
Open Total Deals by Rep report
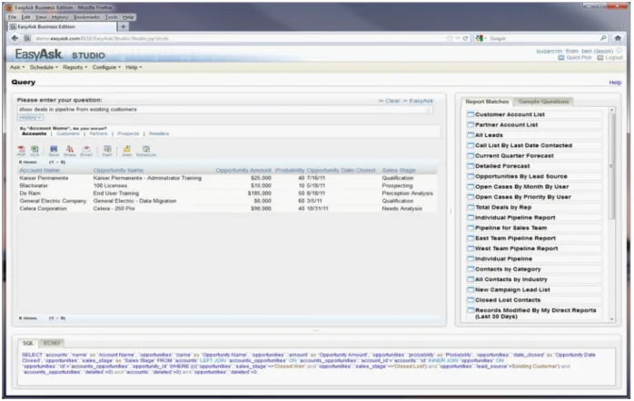pyautogui.click(x=503, y=207)
